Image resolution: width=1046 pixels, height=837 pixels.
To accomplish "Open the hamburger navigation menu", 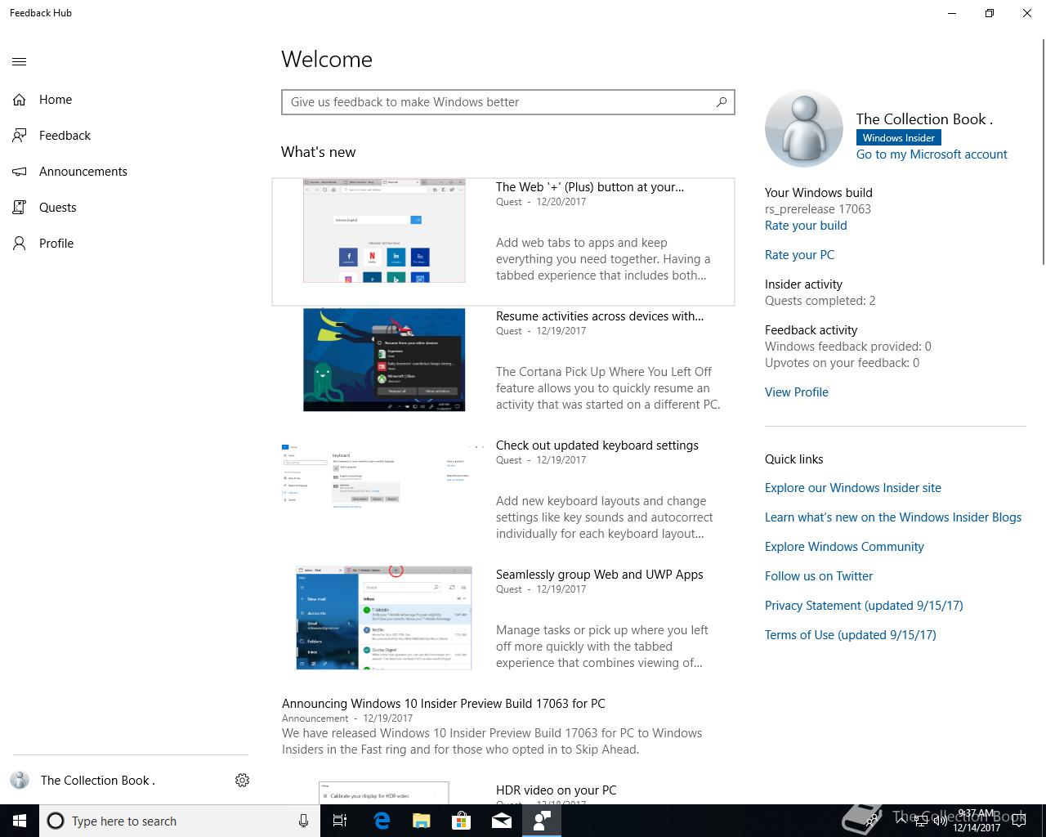I will (20, 61).
